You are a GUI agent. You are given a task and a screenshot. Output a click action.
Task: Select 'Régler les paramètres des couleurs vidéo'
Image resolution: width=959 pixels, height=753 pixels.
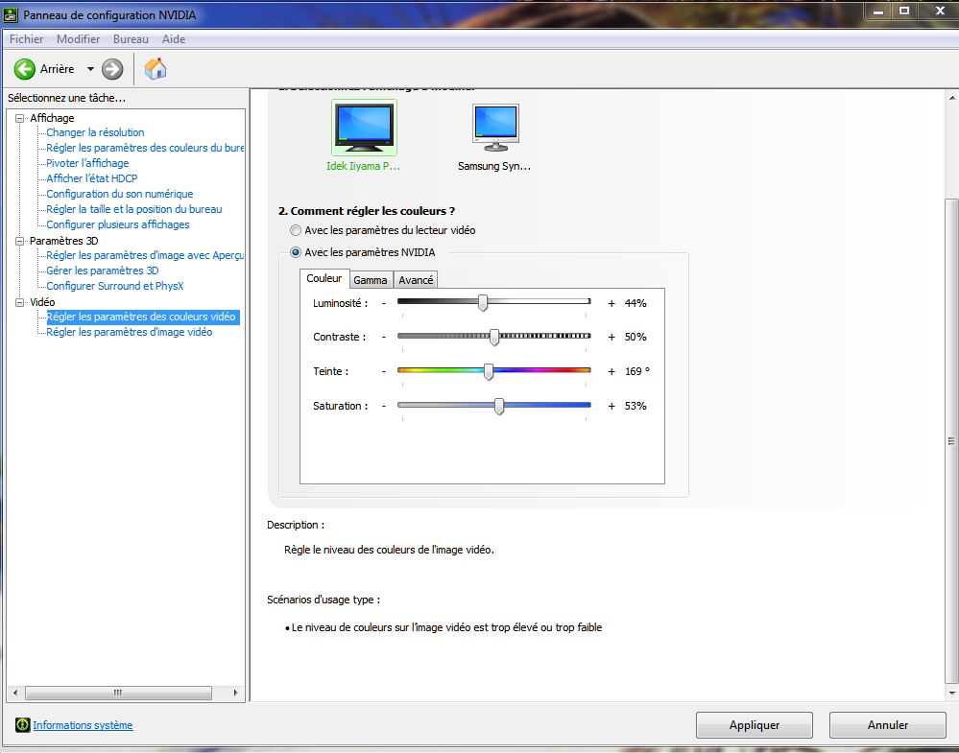(x=141, y=317)
